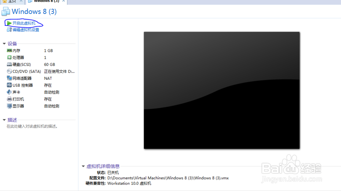Click the .vmx configuration file path
Image resolution: width=341 pixels, height=191 pixels.
pyautogui.click(x=168, y=178)
